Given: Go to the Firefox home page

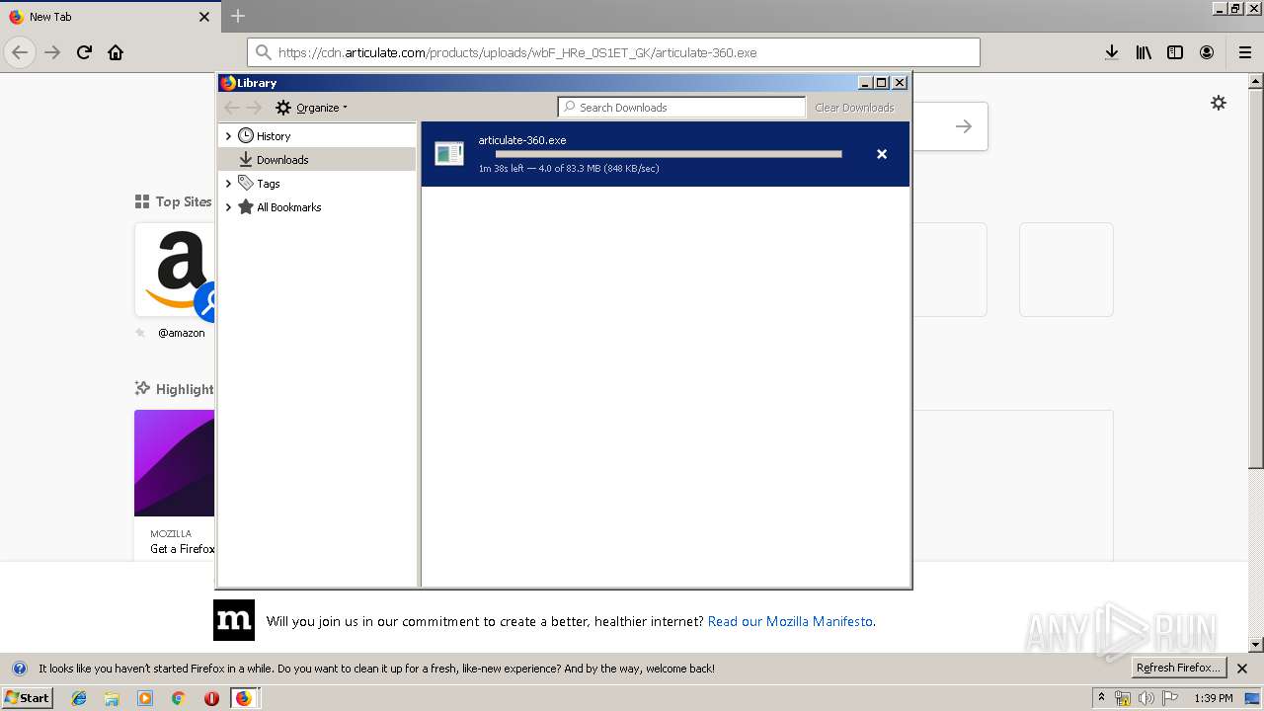Looking at the screenshot, I should pyautogui.click(x=116, y=52).
